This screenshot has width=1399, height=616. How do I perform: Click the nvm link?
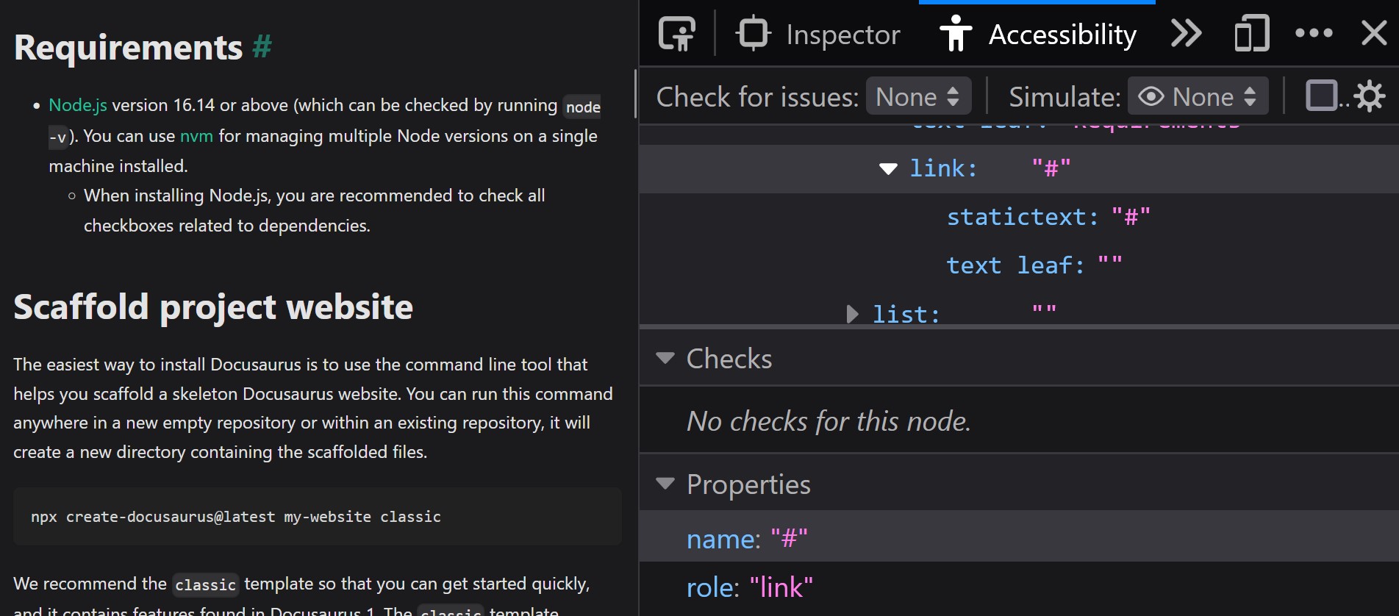(x=196, y=136)
